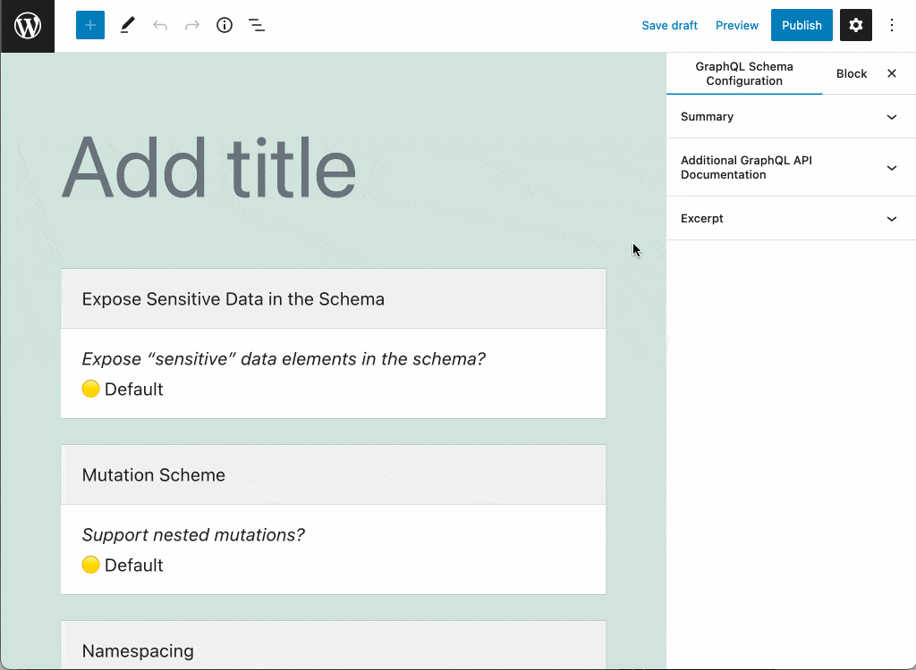Close the settings sidebar with the X
This screenshot has width=916, height=670.
tap(892, 73)
